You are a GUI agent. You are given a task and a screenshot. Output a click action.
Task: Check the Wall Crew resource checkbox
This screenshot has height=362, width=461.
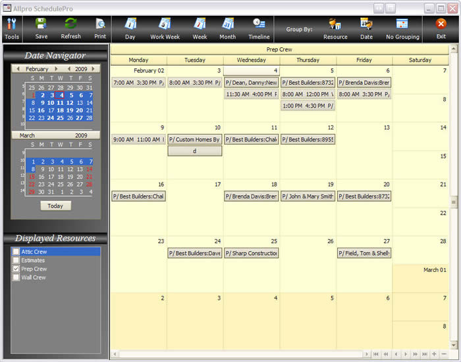click(16, 277)
